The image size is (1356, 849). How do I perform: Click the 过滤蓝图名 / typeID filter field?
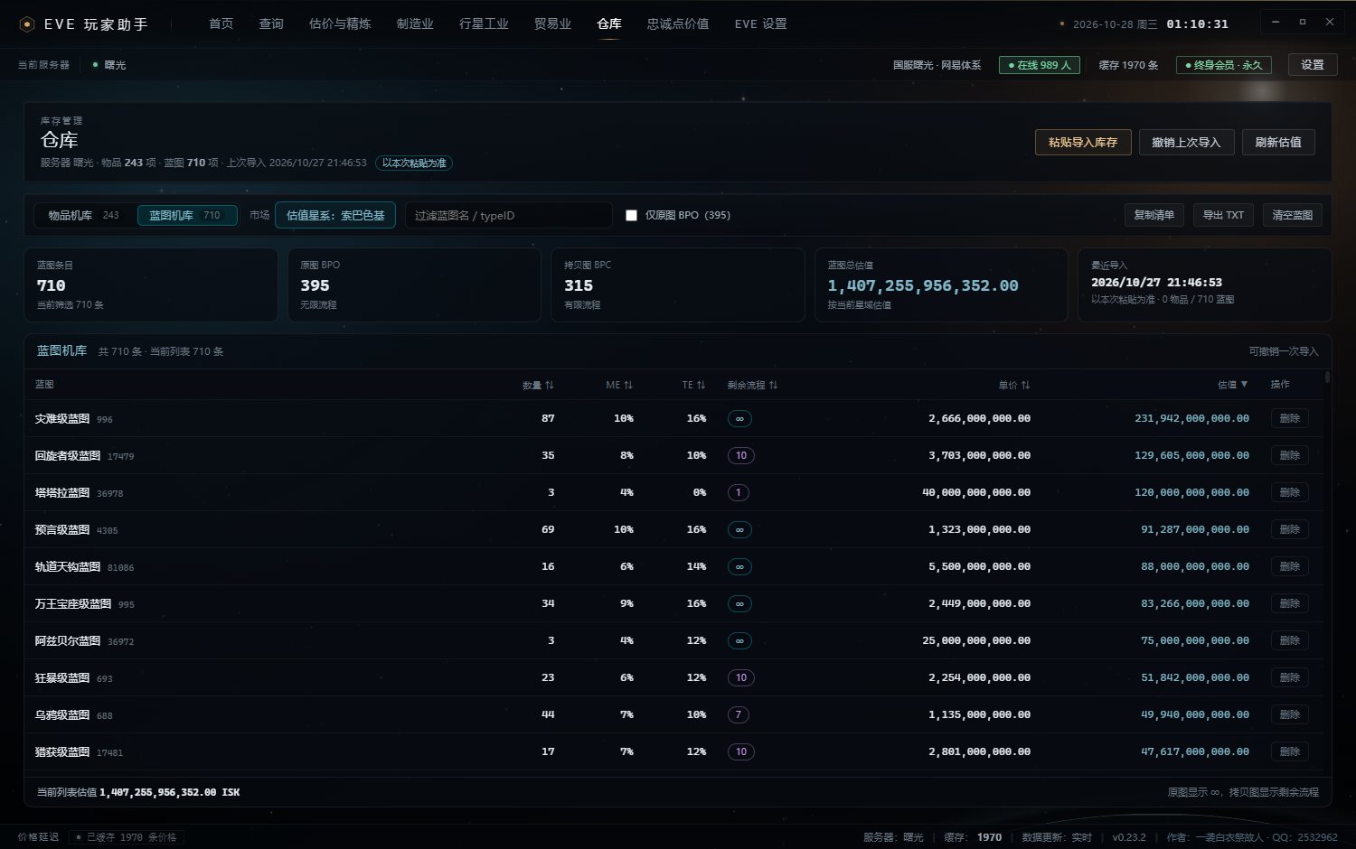[509, 215]
